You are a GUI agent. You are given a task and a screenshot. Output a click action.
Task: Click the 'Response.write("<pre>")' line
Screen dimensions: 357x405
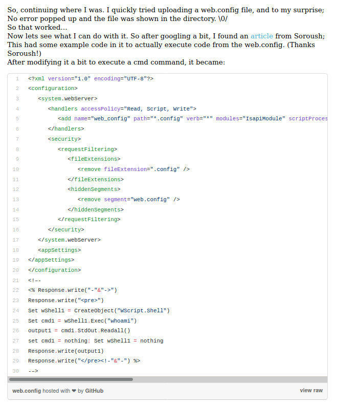point(66,301)
